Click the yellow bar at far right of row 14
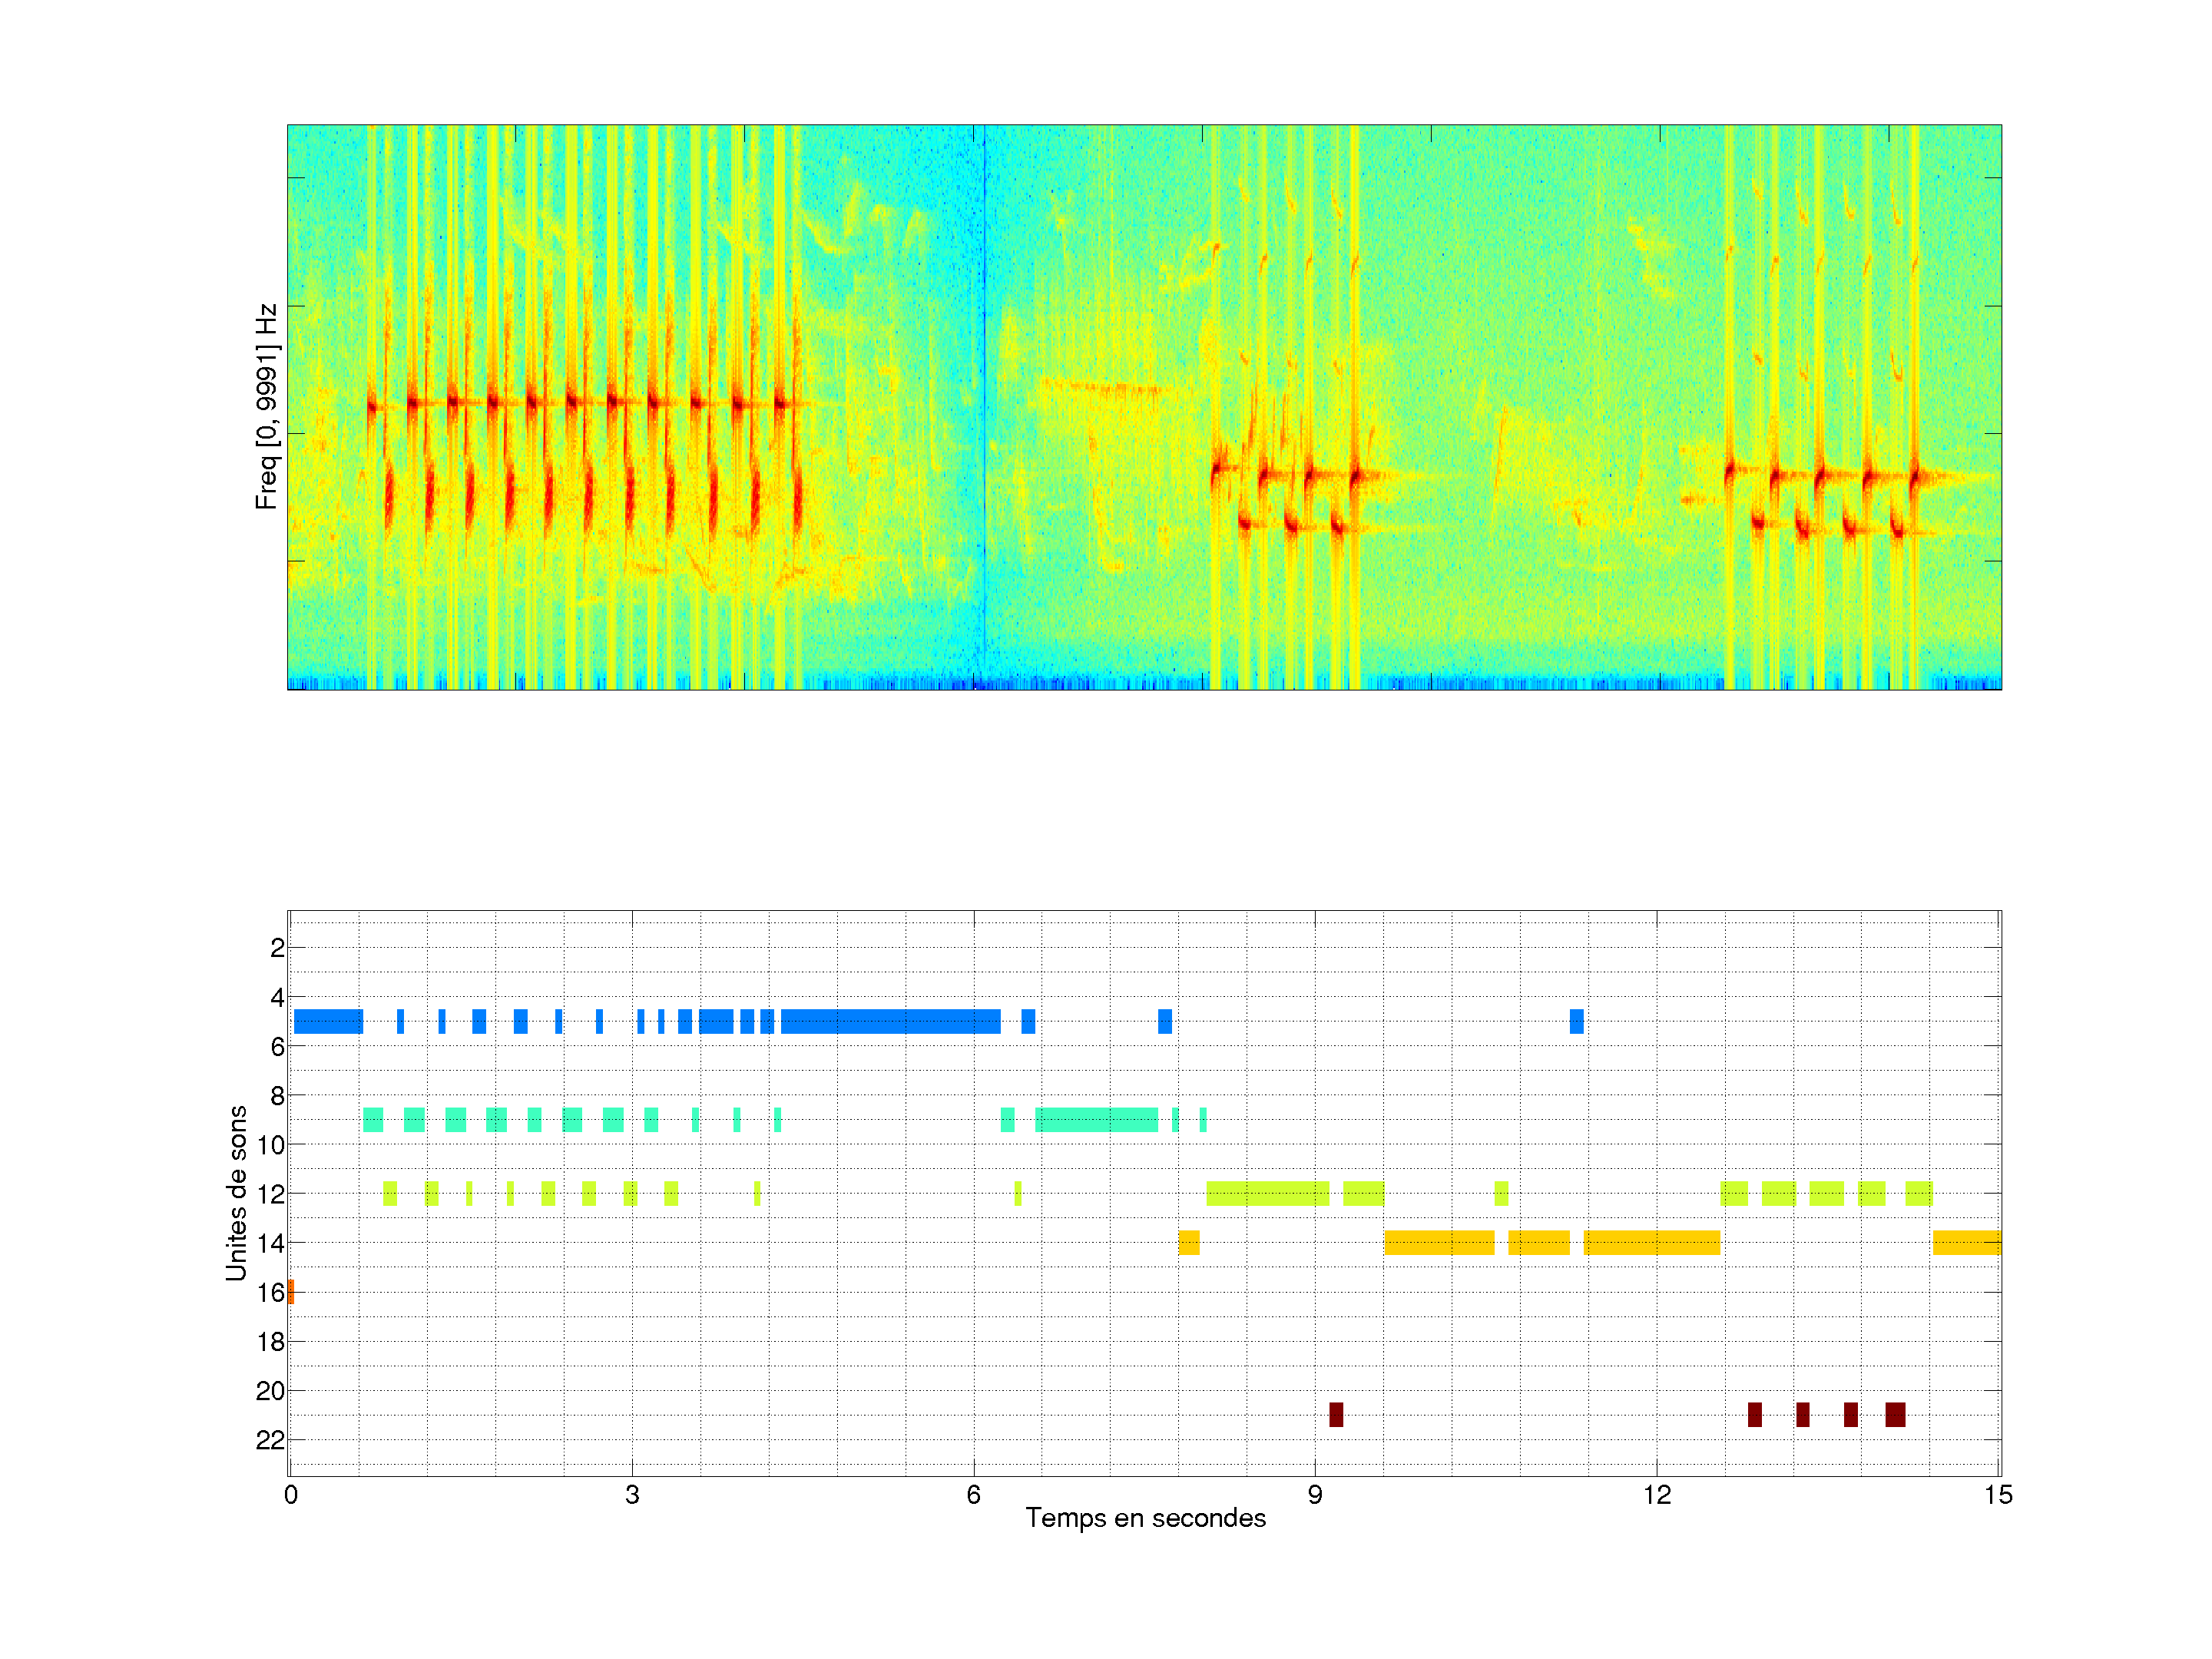 pyautogui.click(x=1966, y=1242)
